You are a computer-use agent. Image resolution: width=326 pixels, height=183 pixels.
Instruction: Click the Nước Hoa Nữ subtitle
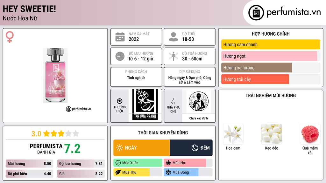(20, 18)
